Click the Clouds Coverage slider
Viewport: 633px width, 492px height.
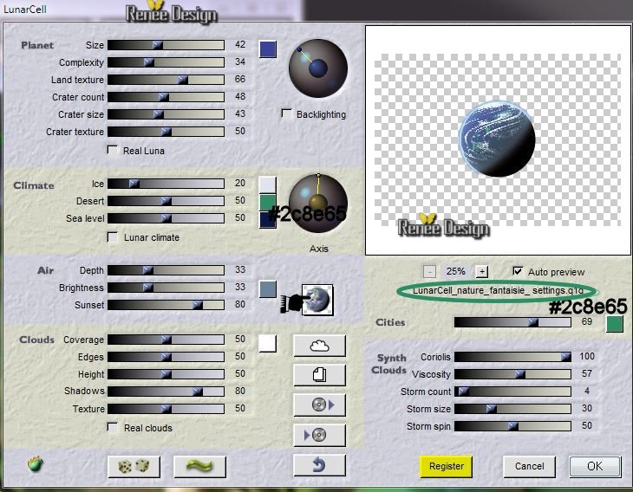(x=166, y=340)
